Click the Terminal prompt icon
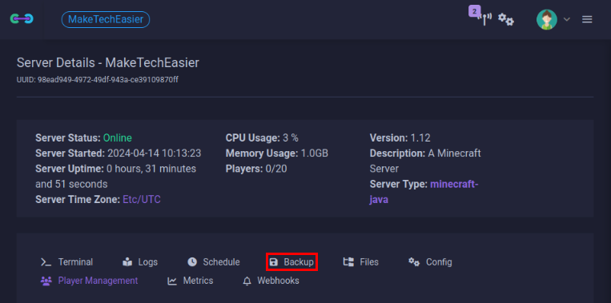 46,262
